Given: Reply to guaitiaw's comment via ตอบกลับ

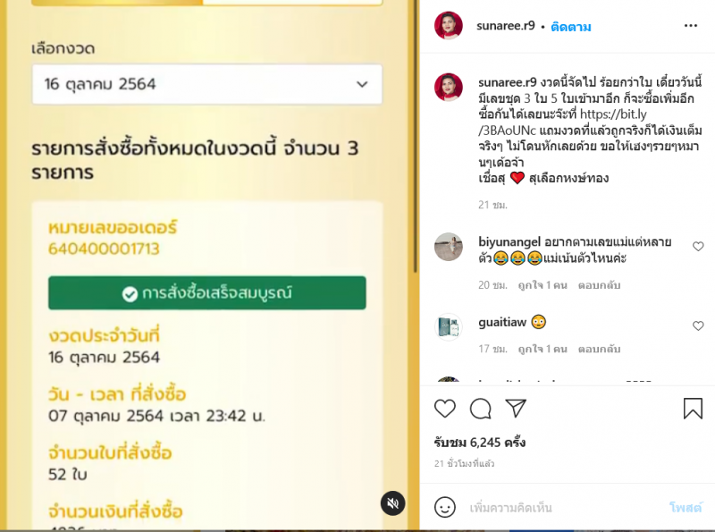Looking at the screenshot, I should [599, 349].
